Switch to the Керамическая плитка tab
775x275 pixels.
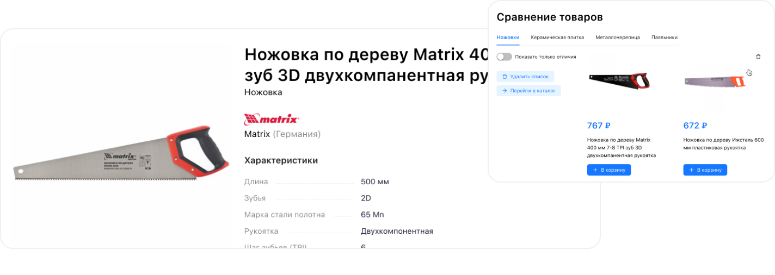click(x=557, y=37)
